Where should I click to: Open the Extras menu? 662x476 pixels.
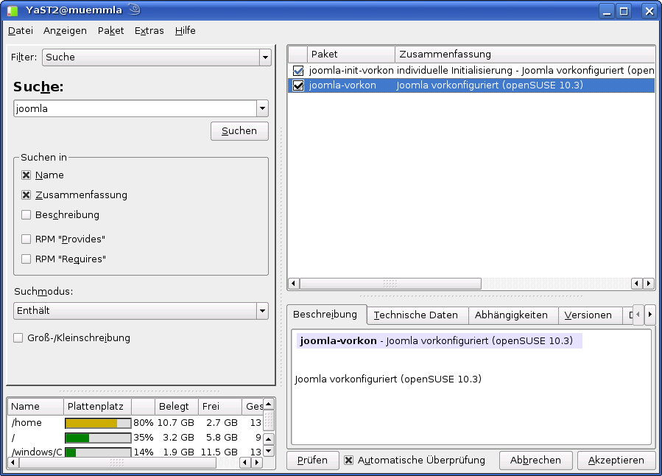[x=149, y=31]
